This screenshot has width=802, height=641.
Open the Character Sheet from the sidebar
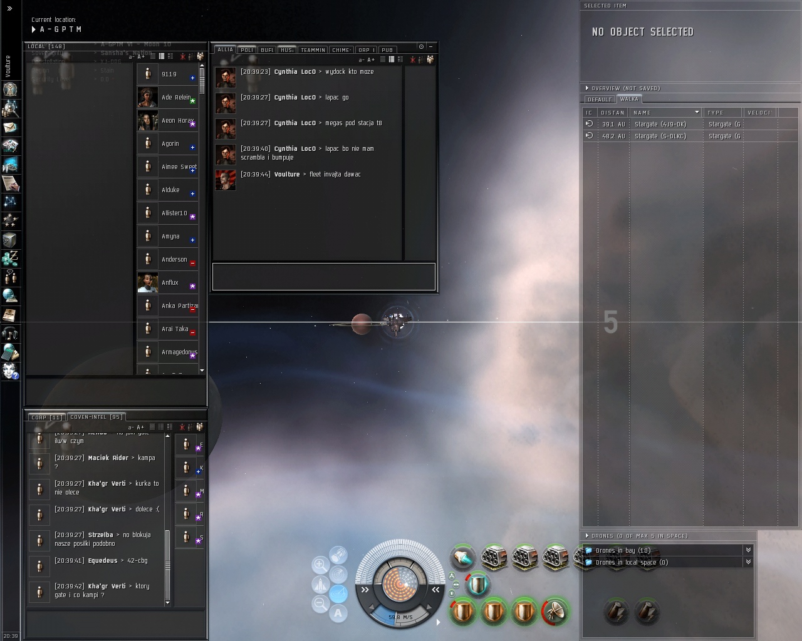tap(9, 90)
